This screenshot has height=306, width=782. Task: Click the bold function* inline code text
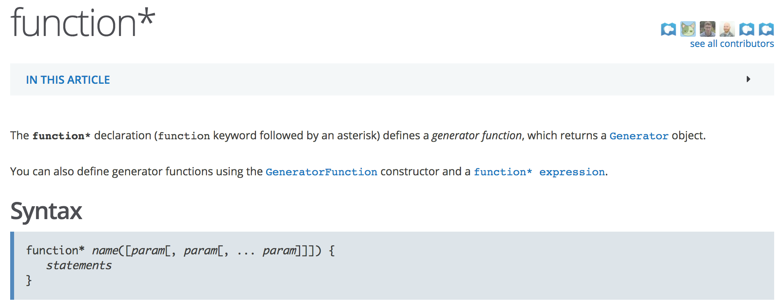click(61, 136)
